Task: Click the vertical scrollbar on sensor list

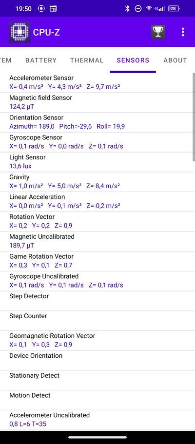Action: click(194, 117)
